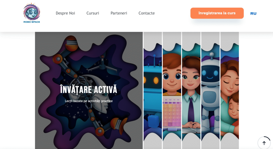Screen dimensions: 273x149
Task: Open the Despre Noi menu item
Action: pyautogui.click(x=65, y=13)
